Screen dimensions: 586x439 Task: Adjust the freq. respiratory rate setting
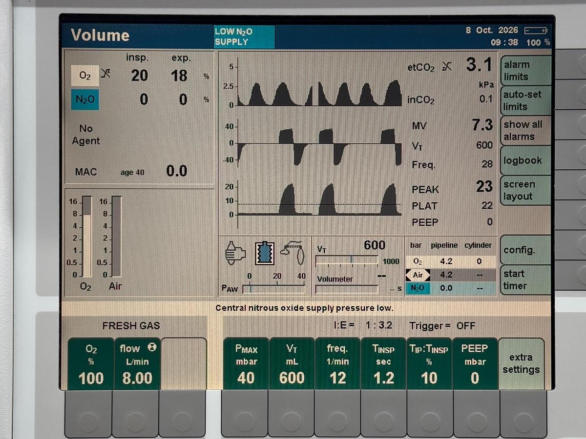click(x=338, y=364)
